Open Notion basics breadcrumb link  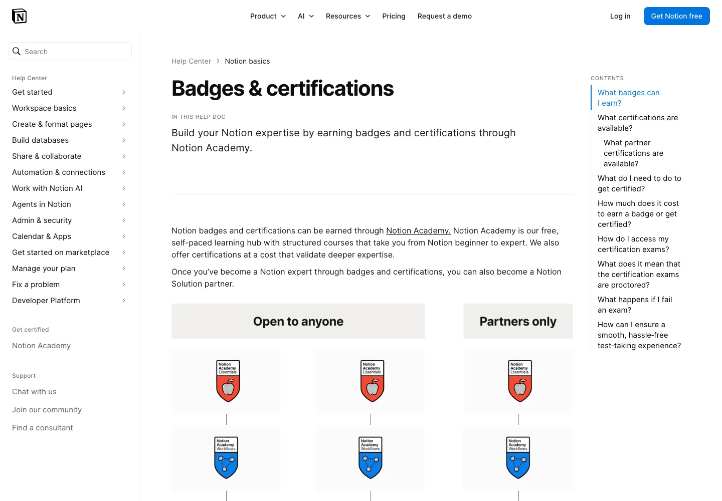[247, 61]
